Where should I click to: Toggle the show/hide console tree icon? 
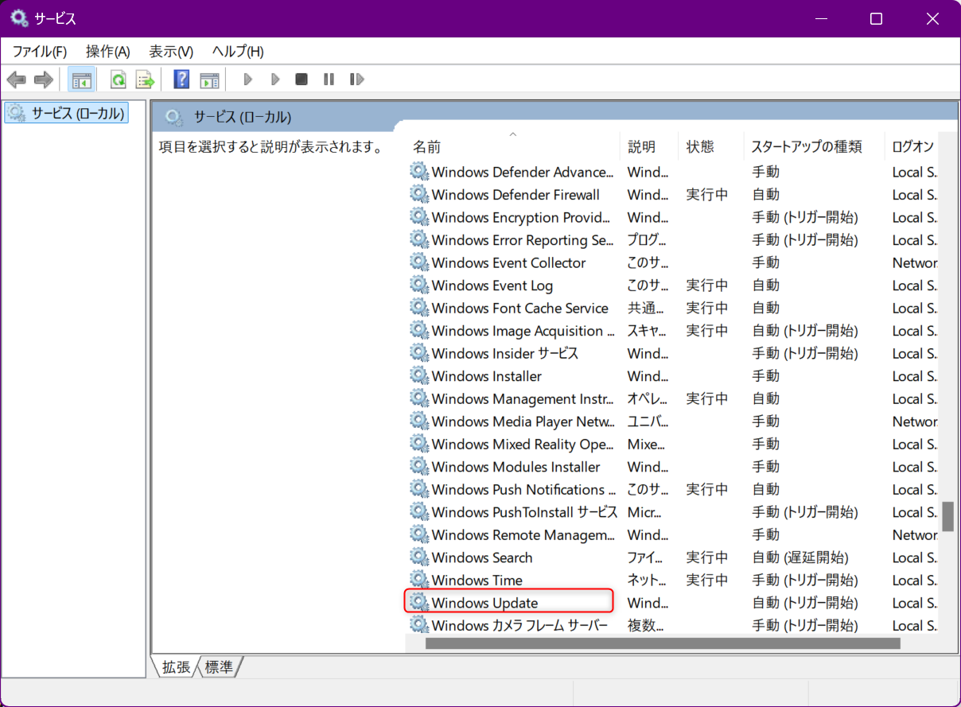[x=81, y=80]
